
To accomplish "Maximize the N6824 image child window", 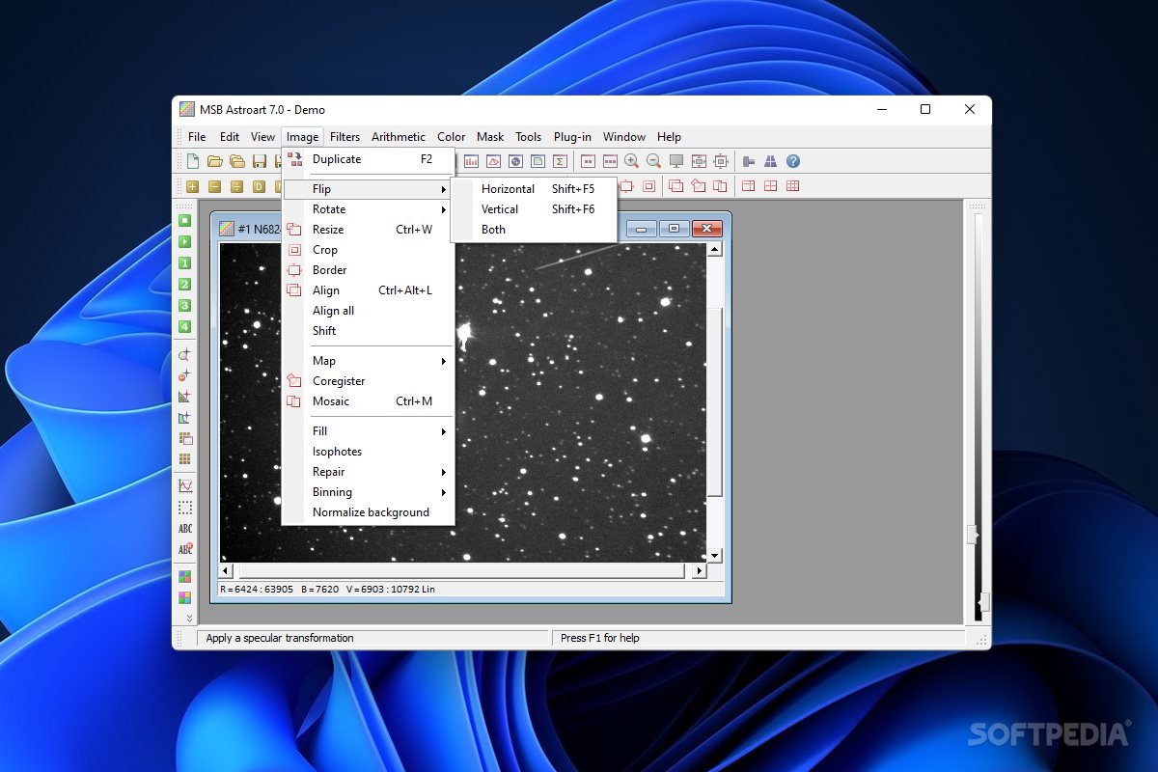I will tap(674, 229).
